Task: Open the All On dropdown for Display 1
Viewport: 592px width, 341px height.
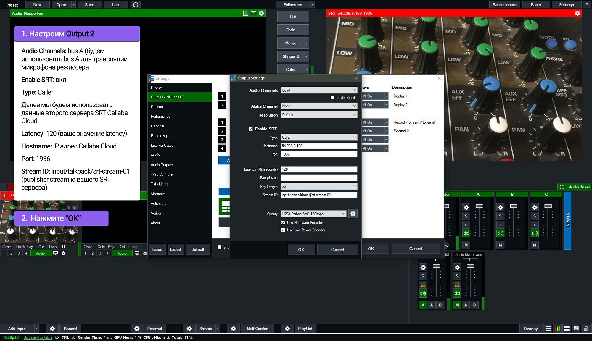Action: tap(375, 96)
